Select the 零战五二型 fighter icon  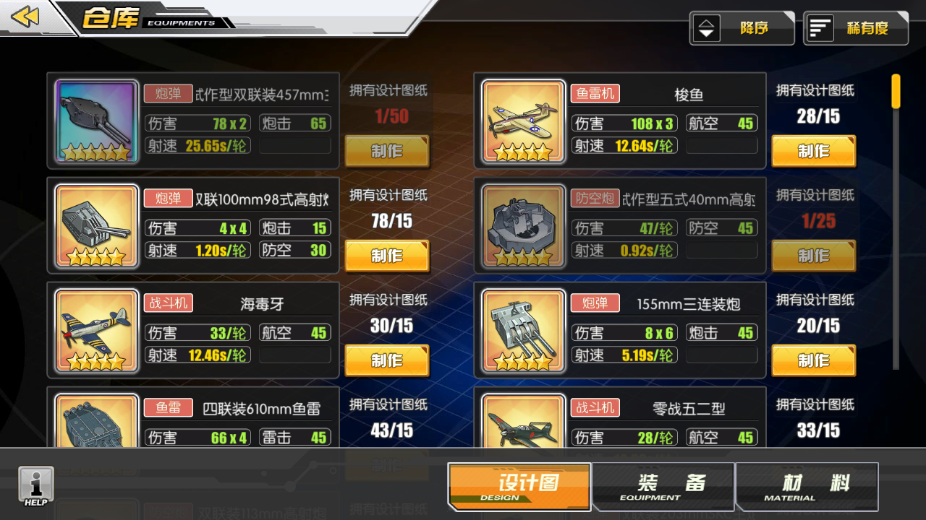click(523, 420)
